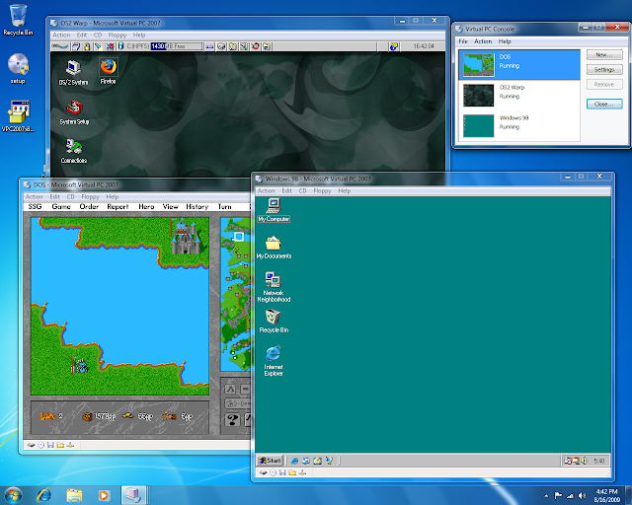Click the Virtual PC taskbar button
The image size is (632, 505).
133,495
